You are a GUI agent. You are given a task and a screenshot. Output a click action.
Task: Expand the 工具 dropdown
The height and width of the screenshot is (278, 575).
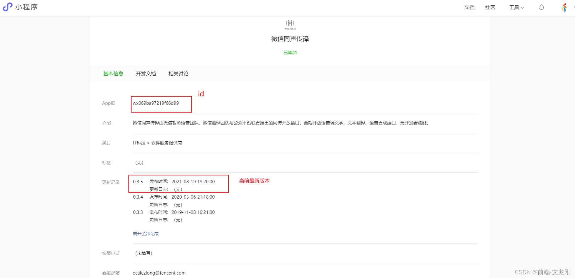pyautogui.click(x=516, y=8)
